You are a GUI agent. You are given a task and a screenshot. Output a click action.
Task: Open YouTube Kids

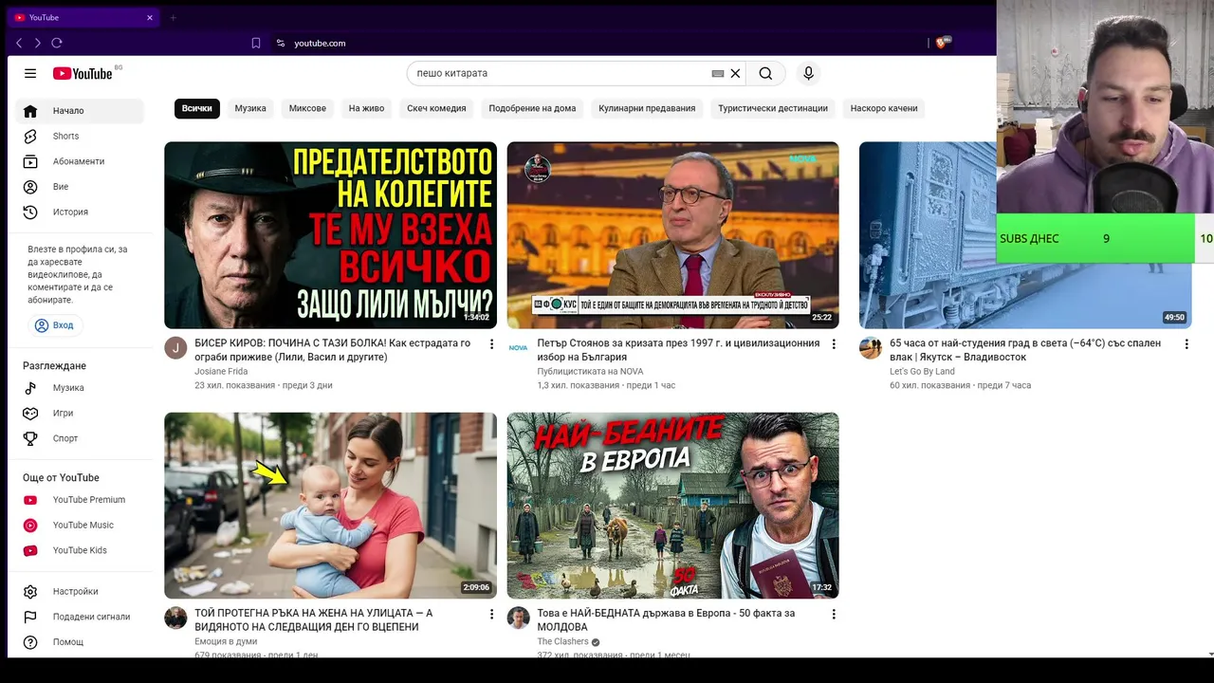(x=80, y=550)
